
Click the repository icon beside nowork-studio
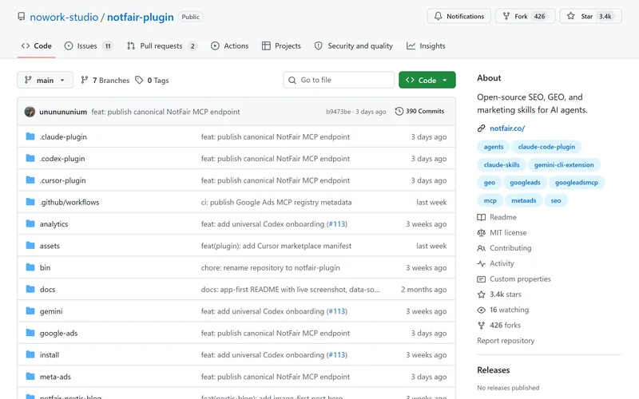coord(22,17)
